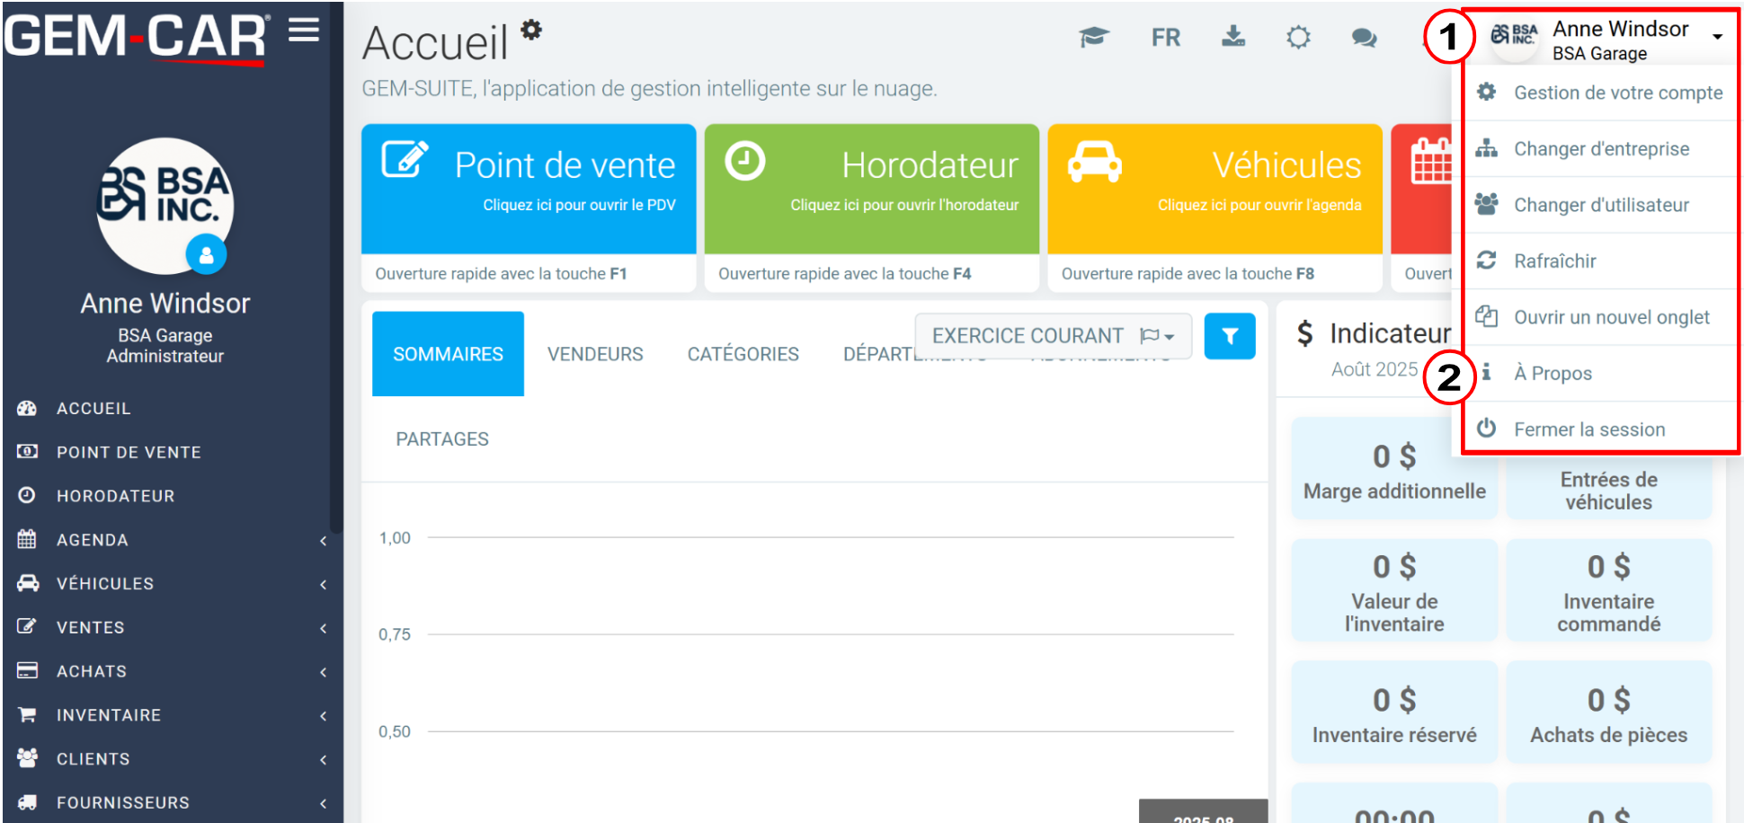Open the download icon in header
This screenshot has width=1744, height=823.
(1233, 37)
